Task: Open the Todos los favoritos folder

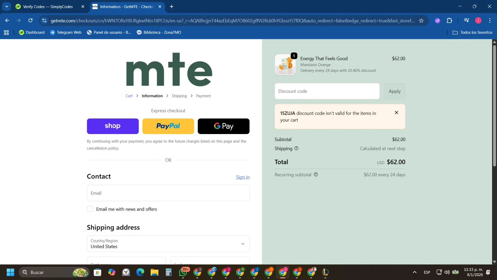Action: pos(472,33)
